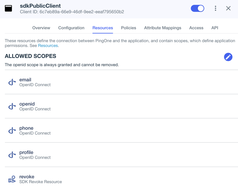Go to the Access tab
This screenshot has width=238, height=190.
(x=196, y=28)
